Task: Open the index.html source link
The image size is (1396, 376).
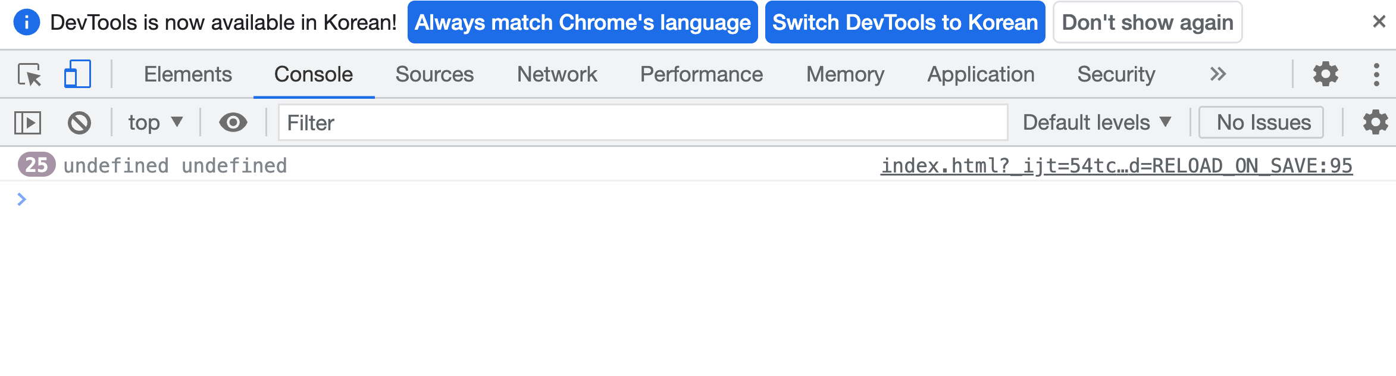Action: [x=1117, y=165]
